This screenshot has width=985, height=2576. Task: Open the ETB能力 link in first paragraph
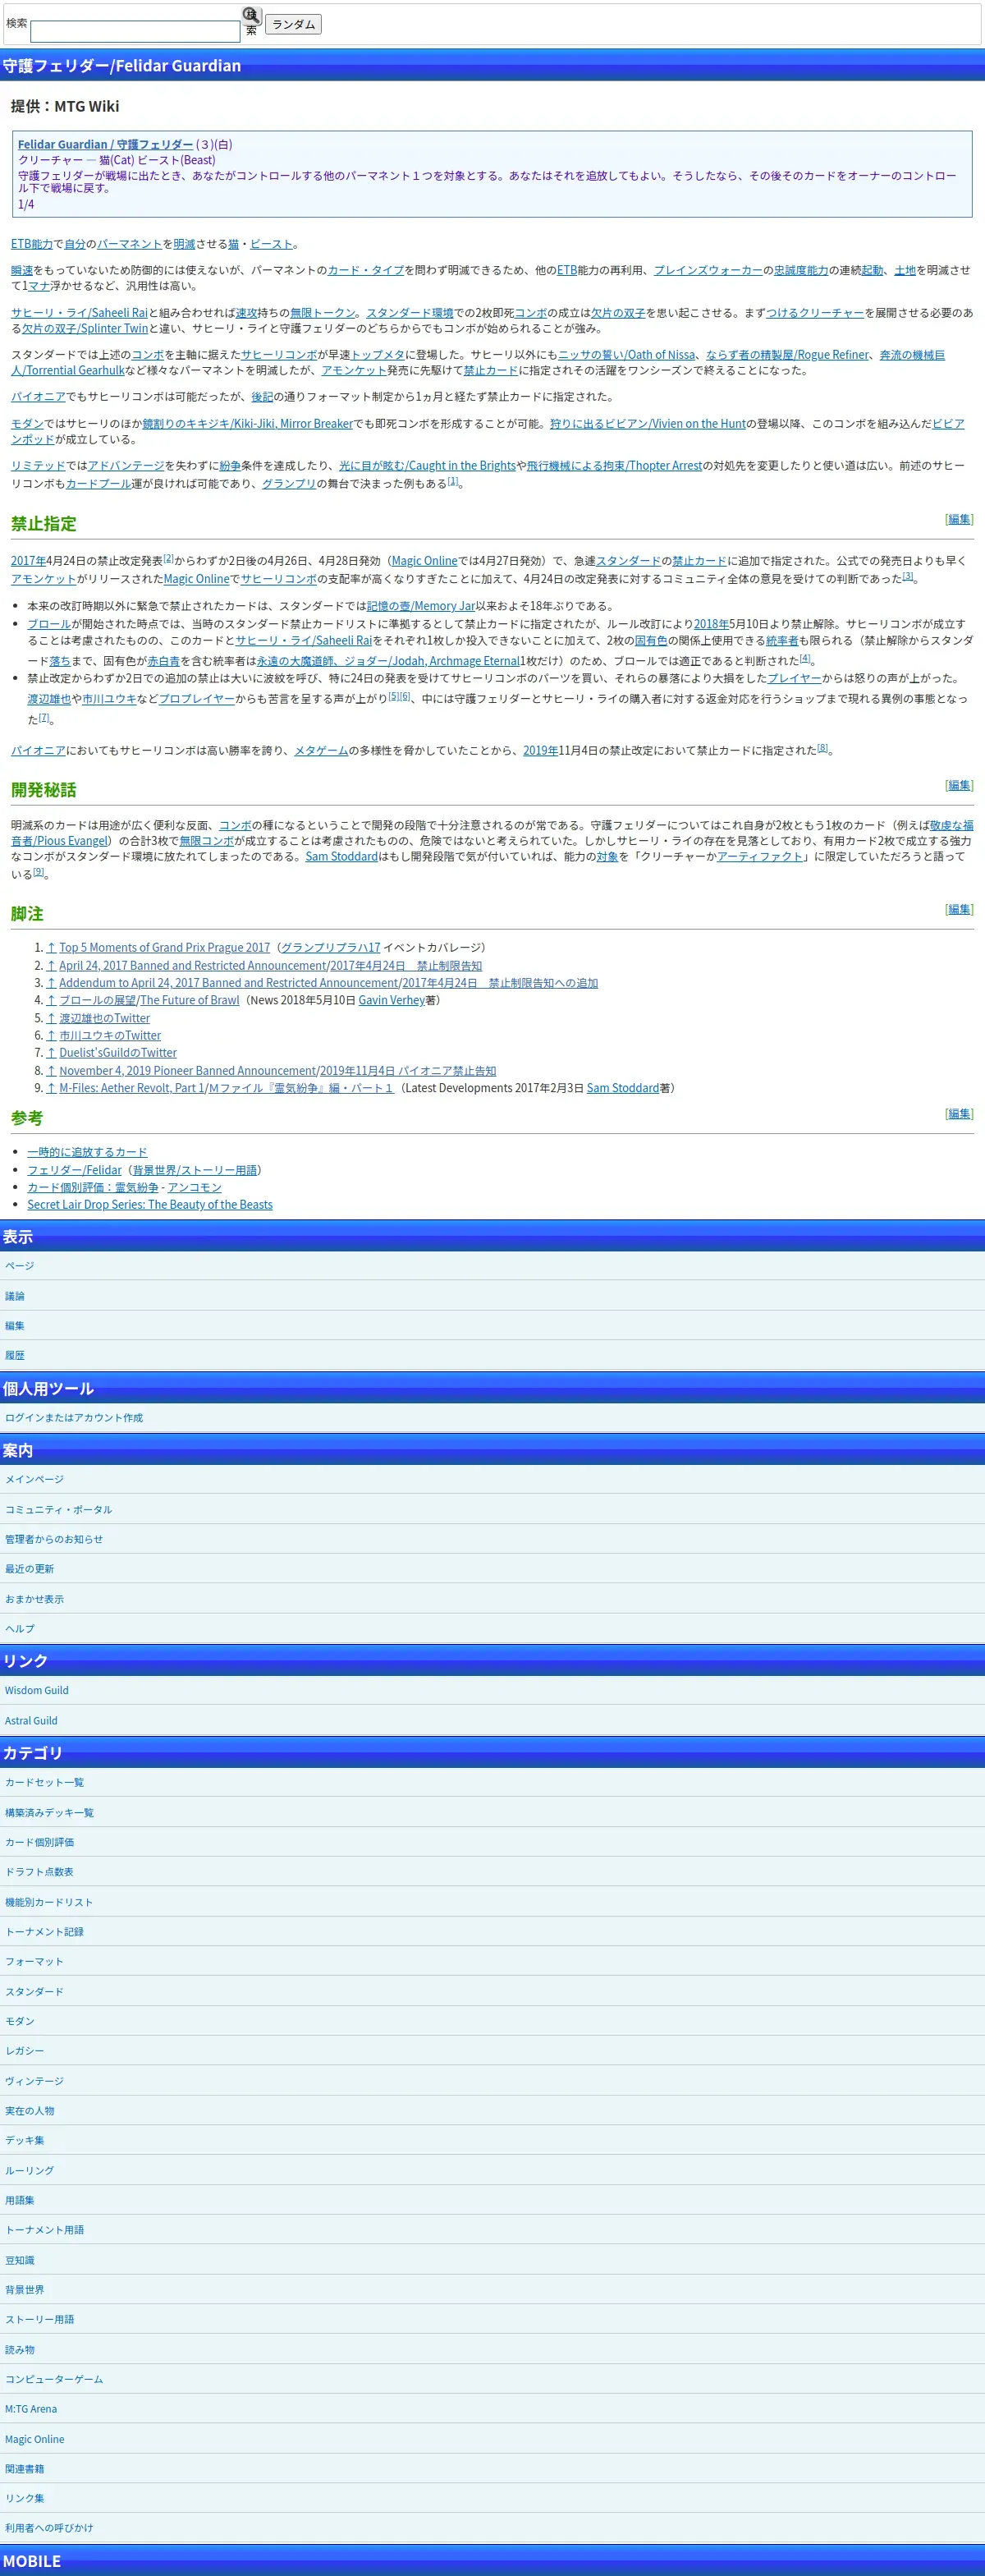(x=32, y=244)
